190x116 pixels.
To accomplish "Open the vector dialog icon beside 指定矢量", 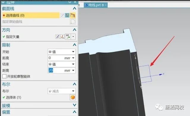I will [x=62, y=37].
